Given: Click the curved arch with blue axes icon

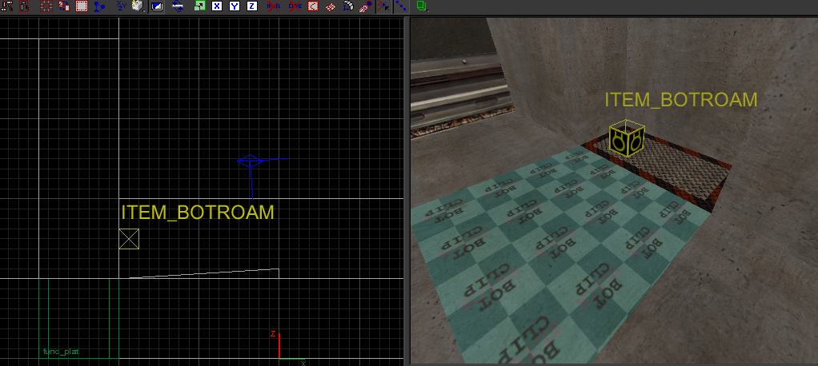Looking at the screenshot, I should pos(348,6).
